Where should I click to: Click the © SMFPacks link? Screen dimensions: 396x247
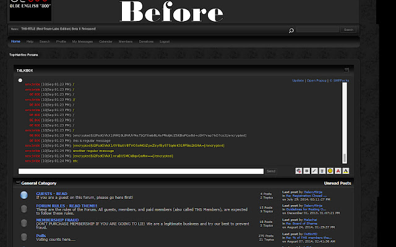340,80
